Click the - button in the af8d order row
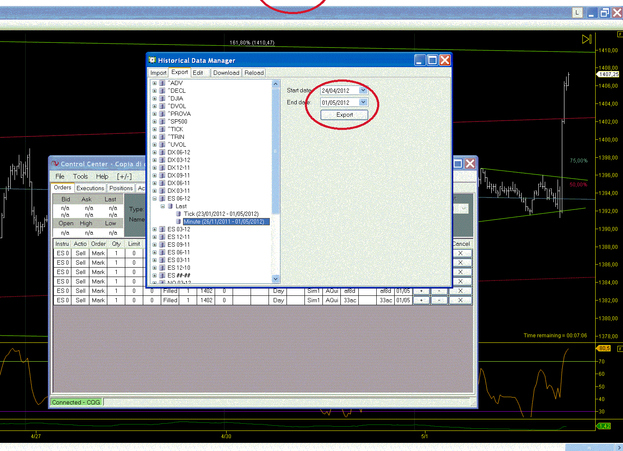623x451 pixels. click(439, 291)
